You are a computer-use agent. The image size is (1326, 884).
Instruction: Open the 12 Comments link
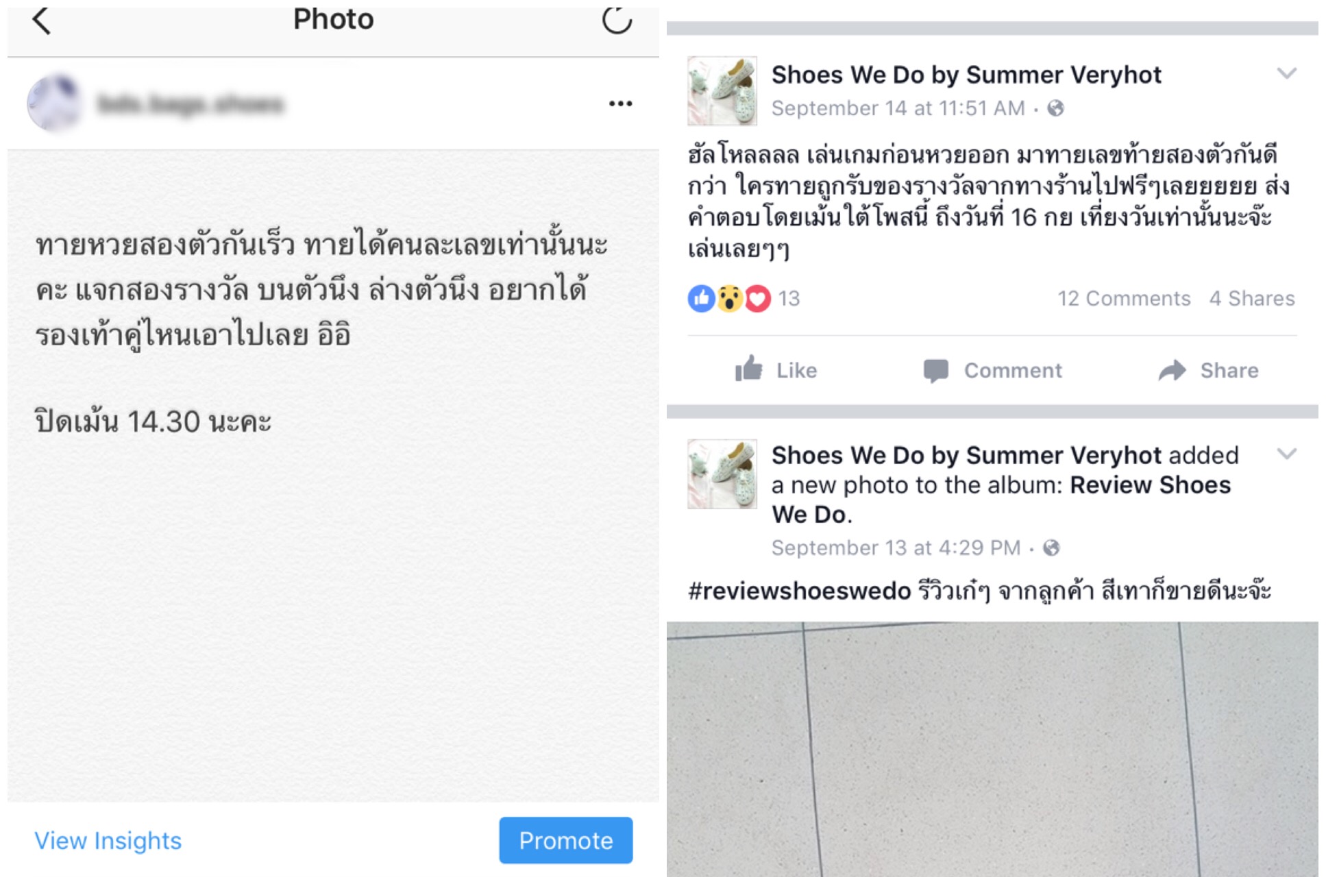pos(1124,299)
